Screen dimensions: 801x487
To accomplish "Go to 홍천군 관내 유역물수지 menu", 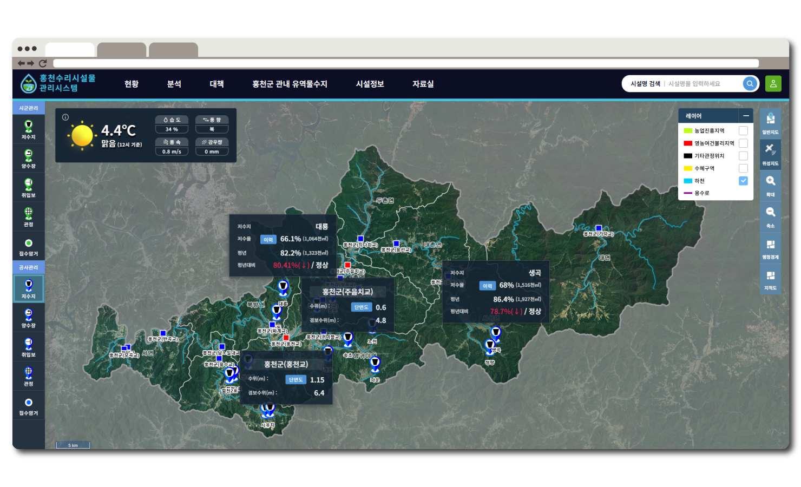I will pyautogui.click(x=290, y=84).
